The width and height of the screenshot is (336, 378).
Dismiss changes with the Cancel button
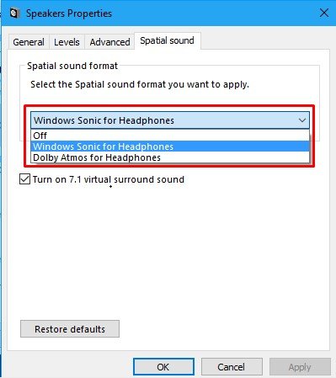pyautogui.click(x=232, y=367)
